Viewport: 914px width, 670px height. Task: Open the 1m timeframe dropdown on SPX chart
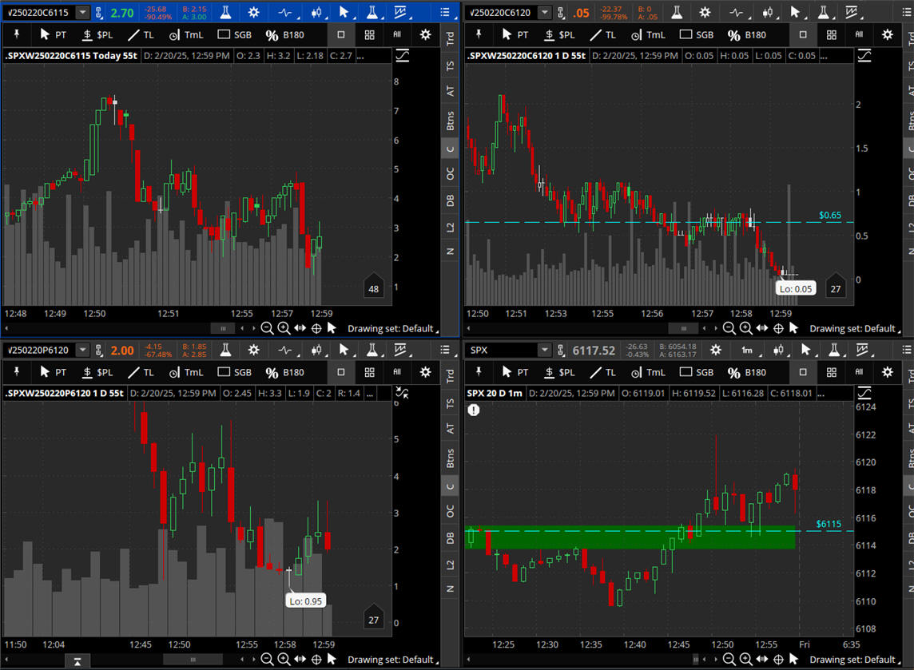(746, 350)
